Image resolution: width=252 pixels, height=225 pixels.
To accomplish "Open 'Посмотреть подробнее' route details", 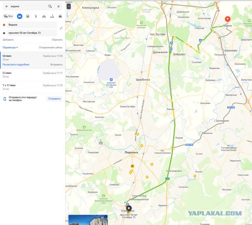I will click(x=16, y=64).
